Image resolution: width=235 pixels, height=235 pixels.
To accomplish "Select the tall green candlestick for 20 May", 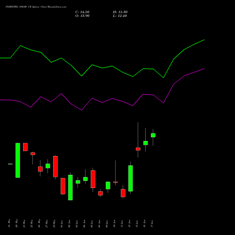I will pyautogui.click(x=18, y=160).
